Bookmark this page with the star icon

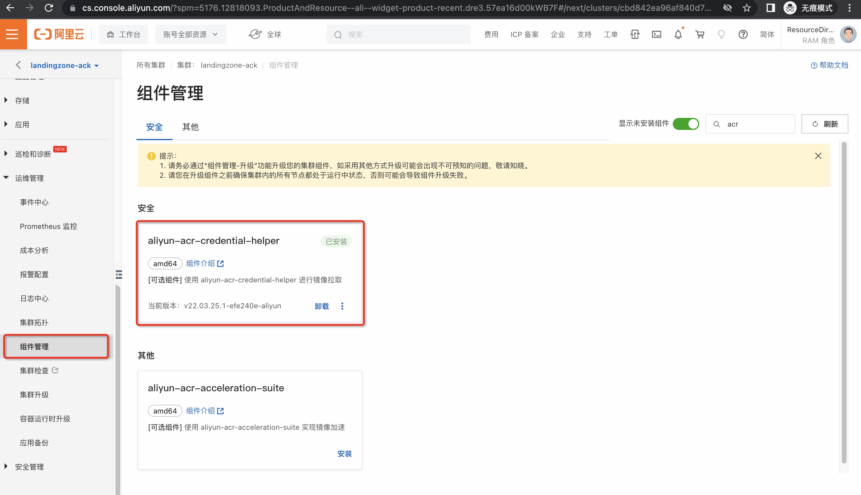(x=746, y=8)
